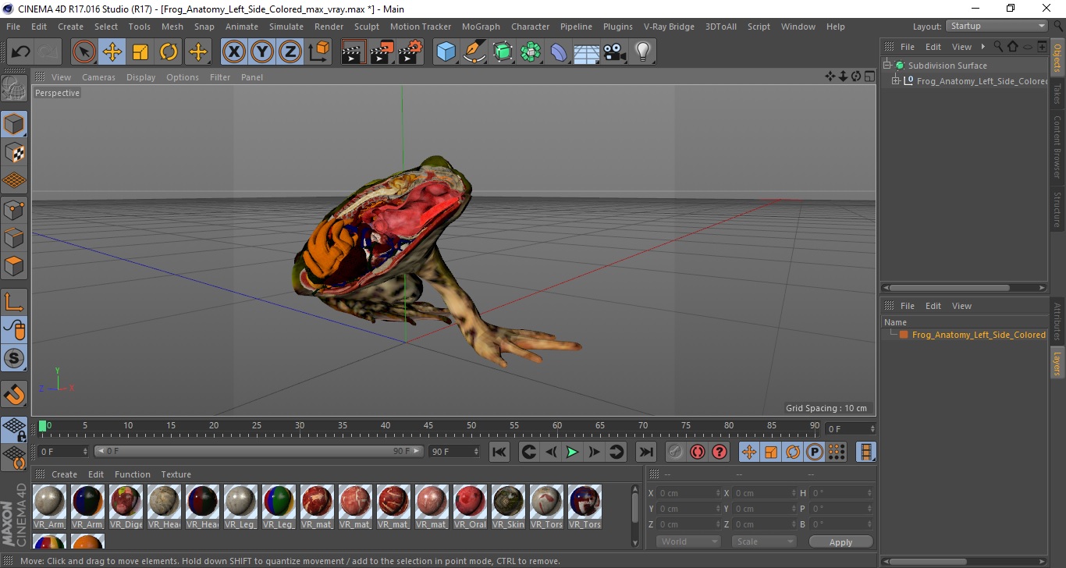Open the Scale coordinate dropdown
This screenshot has width=1066, height=568.
tap(764, 541)
